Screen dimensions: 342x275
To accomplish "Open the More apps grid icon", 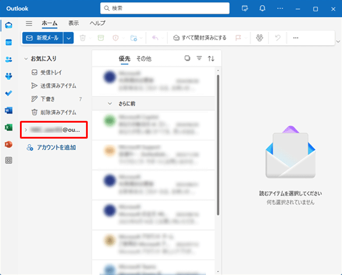I will coord(9,160).
